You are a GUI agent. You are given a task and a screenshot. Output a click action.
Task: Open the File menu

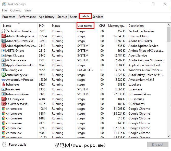[4, 10]
